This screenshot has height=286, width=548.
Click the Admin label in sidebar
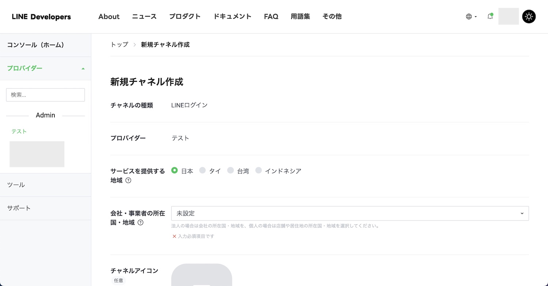(x=45, y=115)
